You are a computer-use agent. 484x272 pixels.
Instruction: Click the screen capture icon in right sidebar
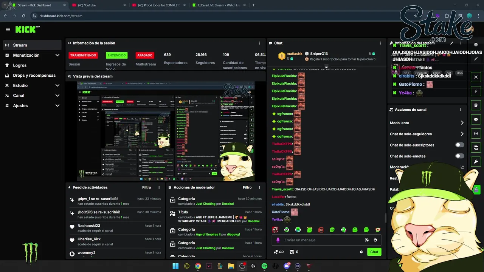click(x=476, y=77)
